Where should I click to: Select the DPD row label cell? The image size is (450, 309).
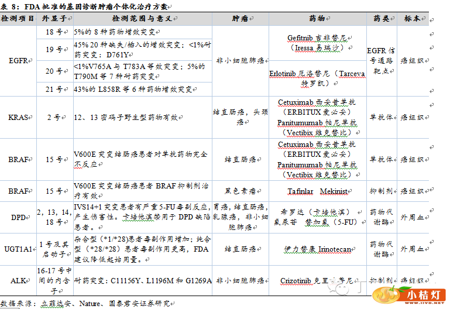click(x=18, y=217)
